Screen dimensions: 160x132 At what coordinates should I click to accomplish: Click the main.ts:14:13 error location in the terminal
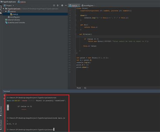13,101
